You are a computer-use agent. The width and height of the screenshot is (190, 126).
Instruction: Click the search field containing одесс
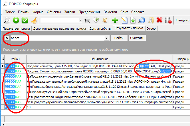57,38
